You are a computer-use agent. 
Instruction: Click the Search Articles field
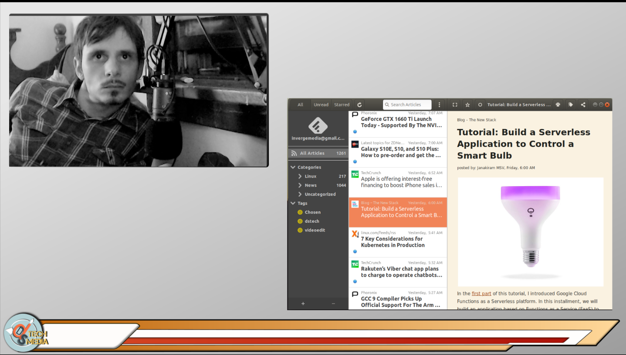coord(407,105)
